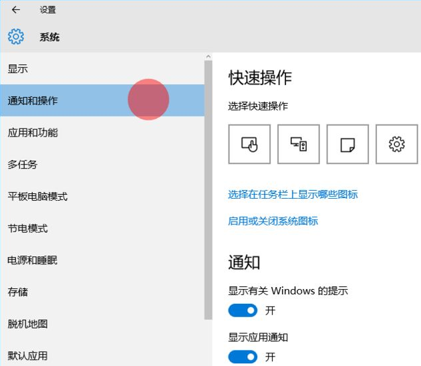
Task: Navigate to 节电模式 settings
Action: 27,228
